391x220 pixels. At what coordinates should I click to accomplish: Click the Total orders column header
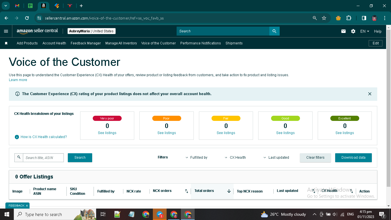pyautogui.click(x=204, y=191)
